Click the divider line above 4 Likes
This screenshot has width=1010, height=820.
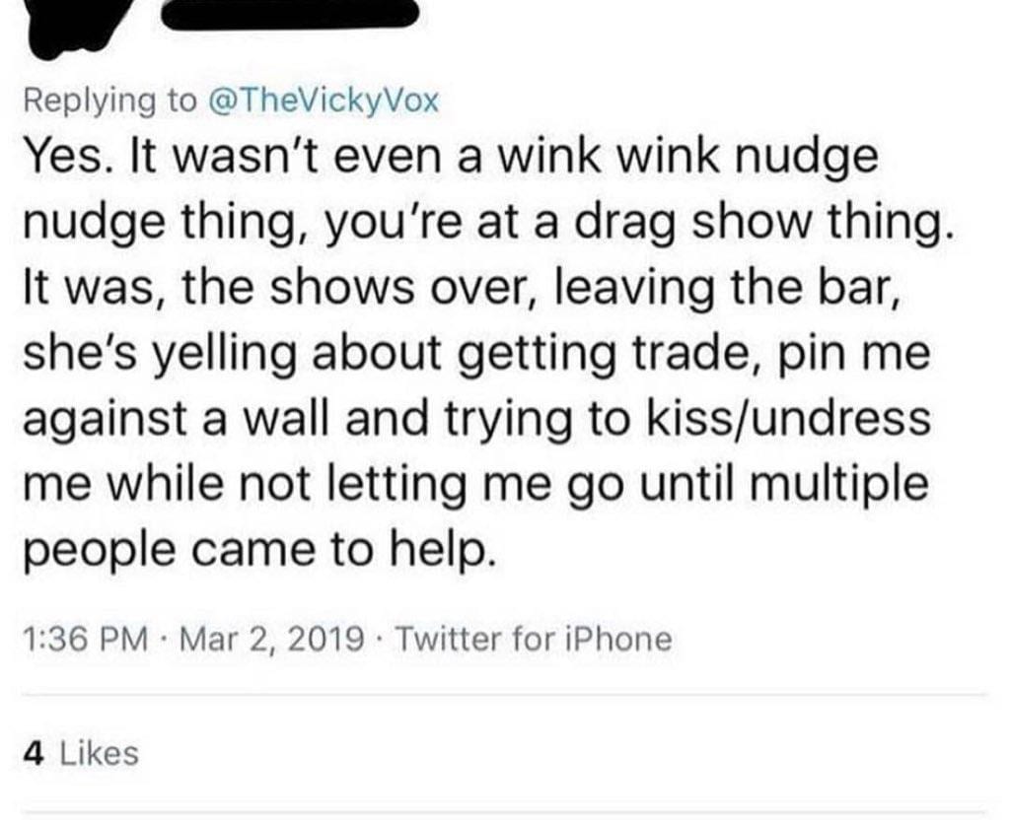[505, 695]
